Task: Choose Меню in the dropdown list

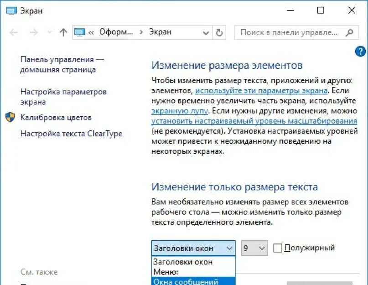Action: (193, 272)
